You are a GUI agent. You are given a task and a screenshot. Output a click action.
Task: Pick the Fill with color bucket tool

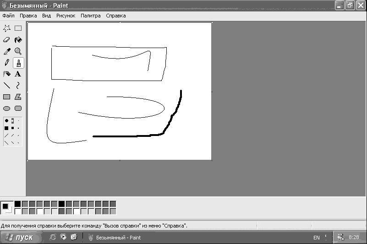coord(18,40)
